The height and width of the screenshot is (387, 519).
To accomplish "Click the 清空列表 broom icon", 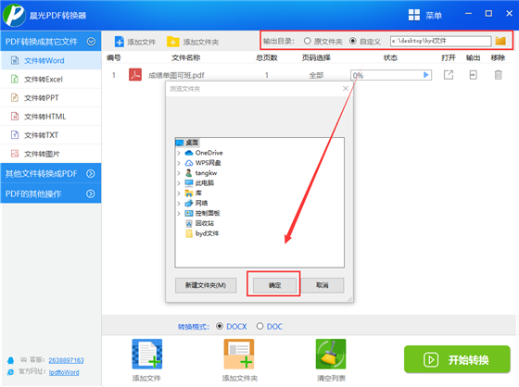I will 331,354.
